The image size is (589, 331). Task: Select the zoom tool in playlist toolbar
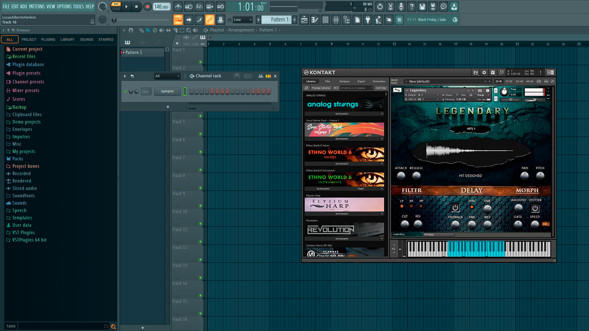(x=188, y=30)
